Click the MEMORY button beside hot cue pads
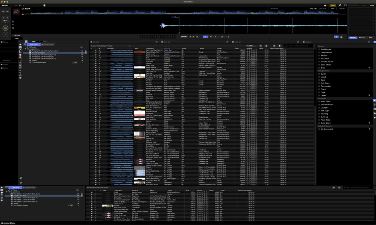This screenshot has width=376, height=225. [x=184, y=37]
